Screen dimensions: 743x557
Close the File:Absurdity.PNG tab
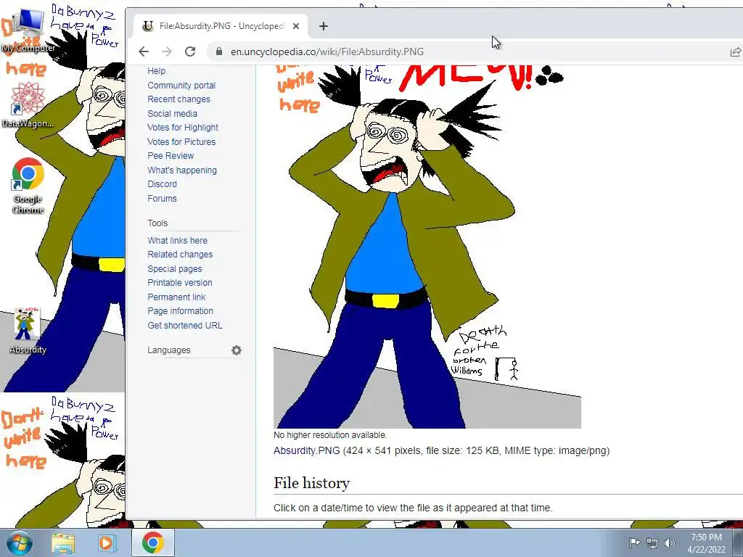[296, 26]
